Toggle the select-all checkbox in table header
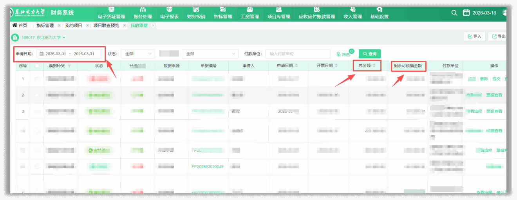 tap(37, 66)
